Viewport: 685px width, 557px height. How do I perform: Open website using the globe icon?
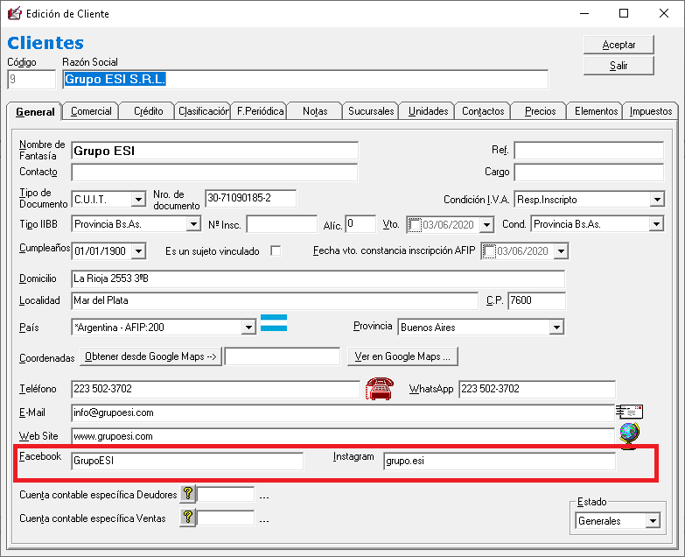coord(628,434)
